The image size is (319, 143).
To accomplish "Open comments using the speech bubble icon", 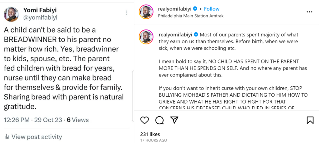I will click(159, 120).
